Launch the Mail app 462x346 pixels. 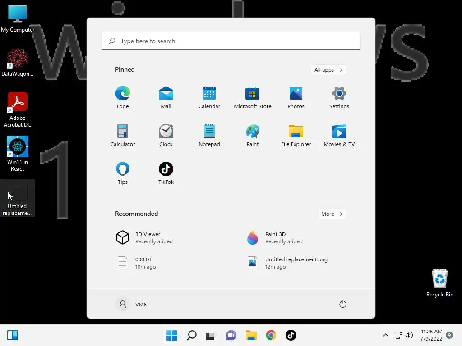tap(166, 97)
